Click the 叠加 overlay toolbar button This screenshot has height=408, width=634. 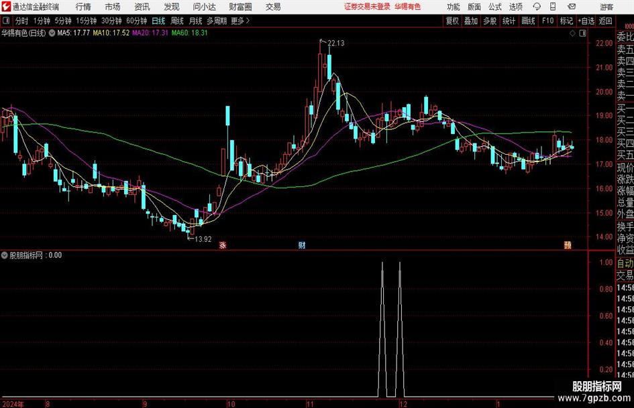pos(471,21)
